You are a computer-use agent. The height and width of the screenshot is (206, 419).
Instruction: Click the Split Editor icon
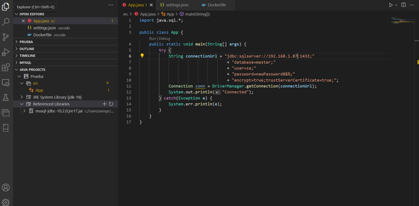404,5
